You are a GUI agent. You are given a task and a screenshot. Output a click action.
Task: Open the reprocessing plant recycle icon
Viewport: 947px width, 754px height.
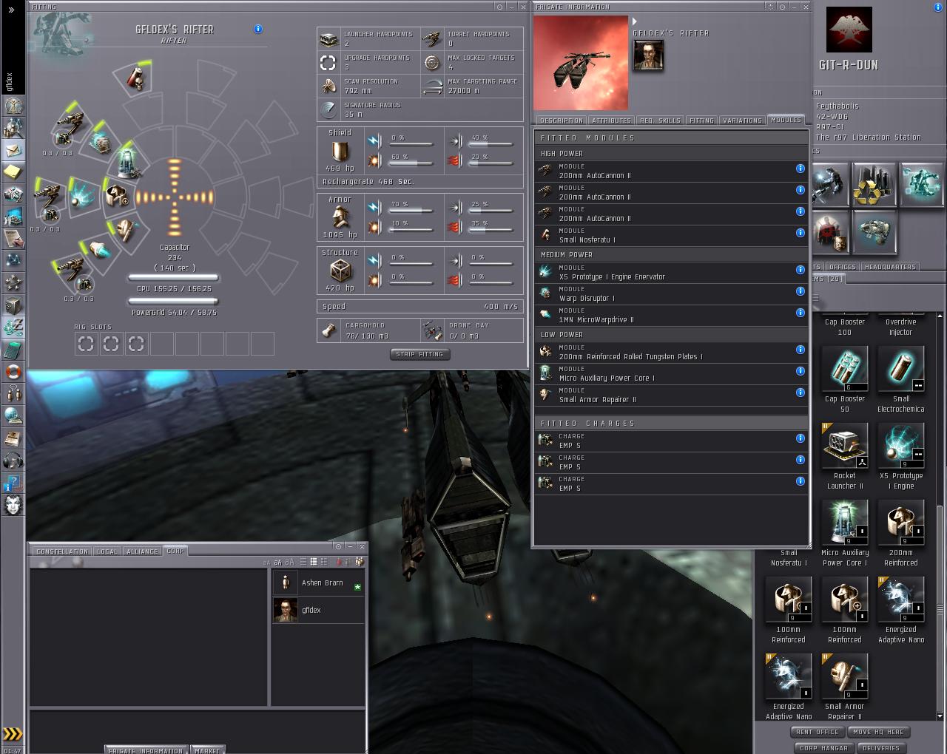874,185
